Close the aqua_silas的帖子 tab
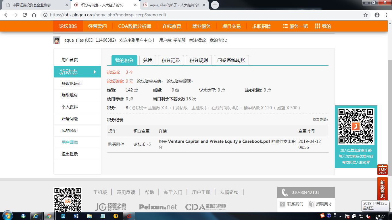 pyautogui.click(x=203, y=5)
